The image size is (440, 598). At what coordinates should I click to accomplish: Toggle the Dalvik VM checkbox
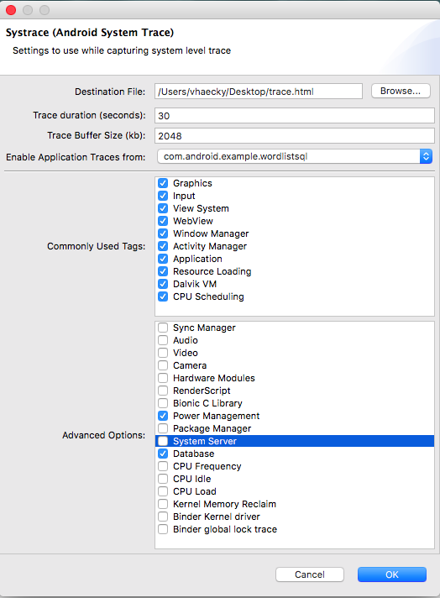click(x=163, y=284)
